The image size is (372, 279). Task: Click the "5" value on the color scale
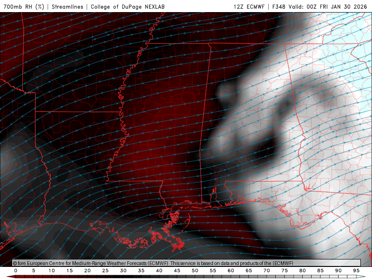[33, 271]
